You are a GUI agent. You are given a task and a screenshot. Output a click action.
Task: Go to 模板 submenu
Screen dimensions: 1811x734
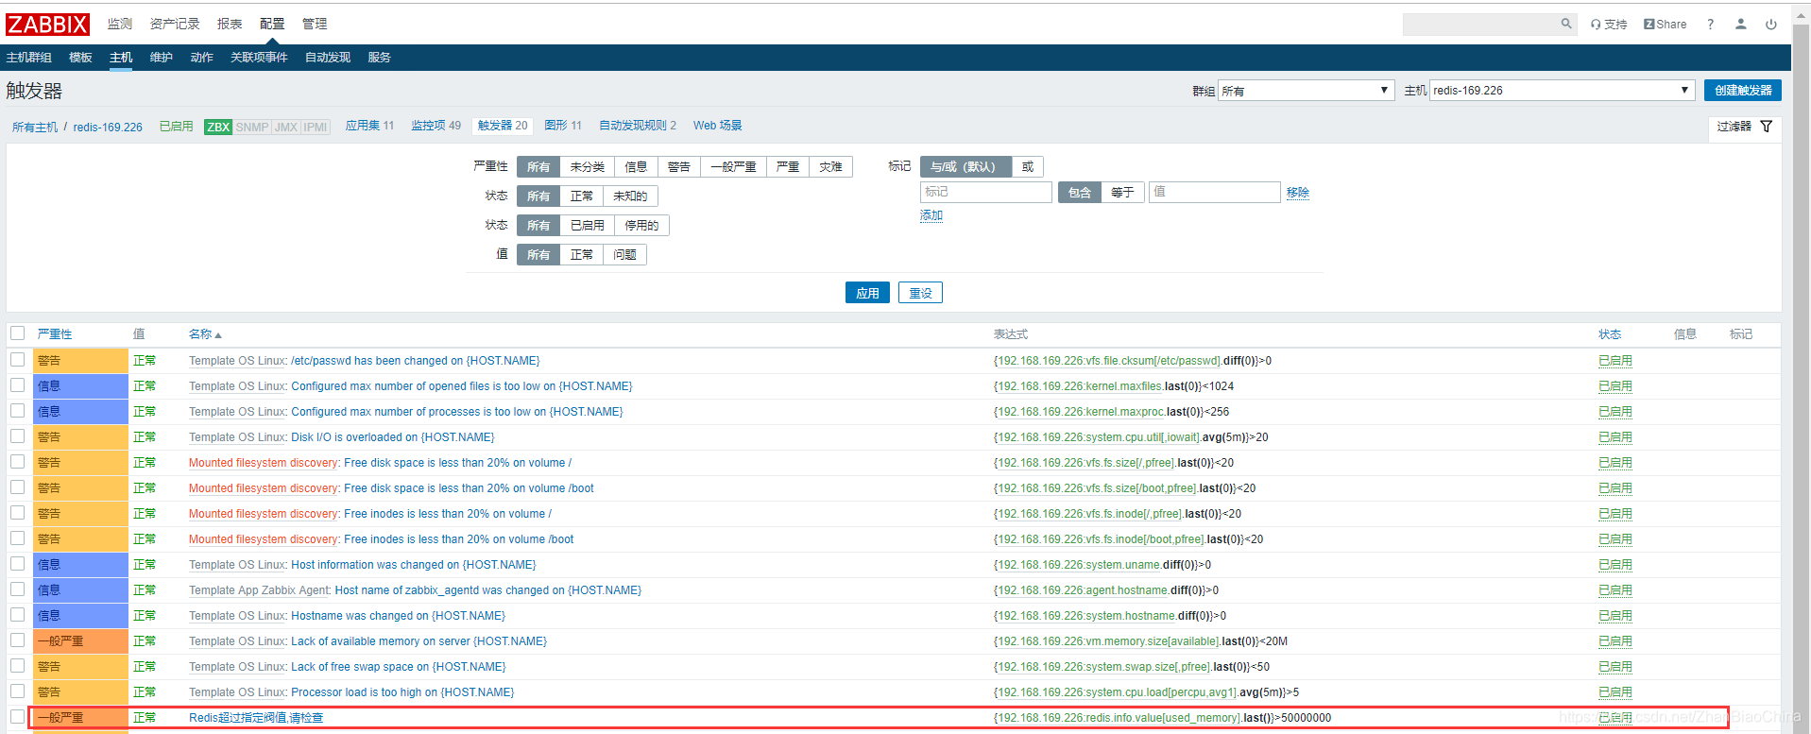80,58
